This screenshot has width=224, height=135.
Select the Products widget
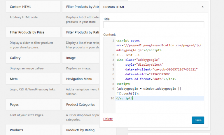click(x=16, y=130)
